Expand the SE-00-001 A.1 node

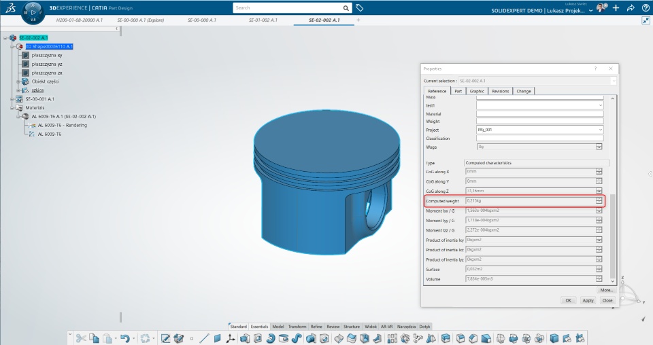12,99
